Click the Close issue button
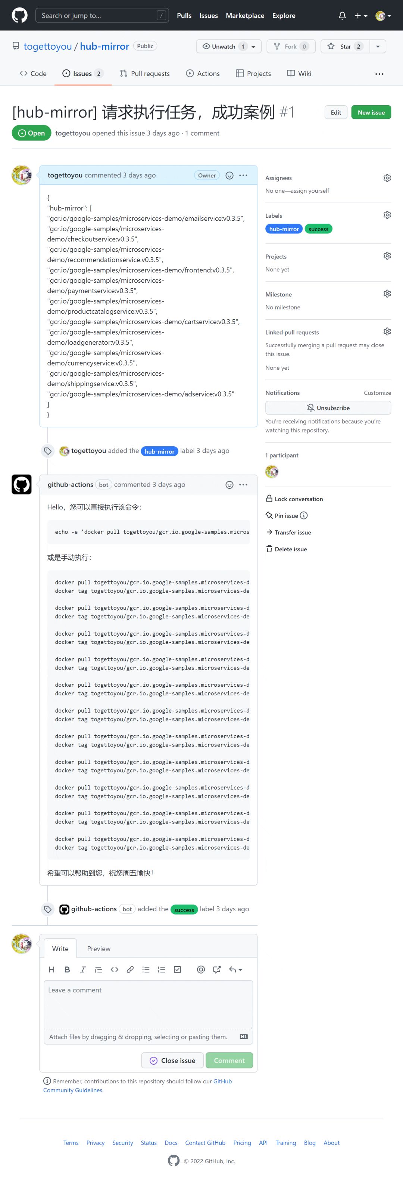Viewport: 403px width, 1195px height. 172,1060
